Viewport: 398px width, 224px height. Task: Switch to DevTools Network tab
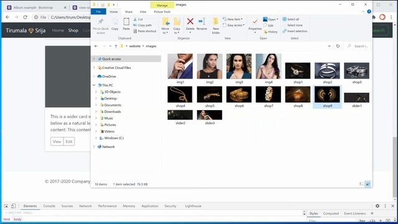pos(86,206)
